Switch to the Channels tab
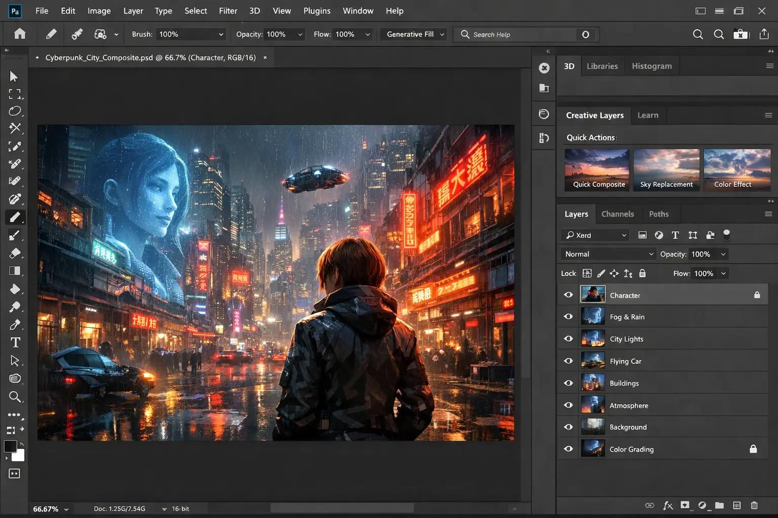This screenshot has height=518, width=778. (x=618, y=214)
